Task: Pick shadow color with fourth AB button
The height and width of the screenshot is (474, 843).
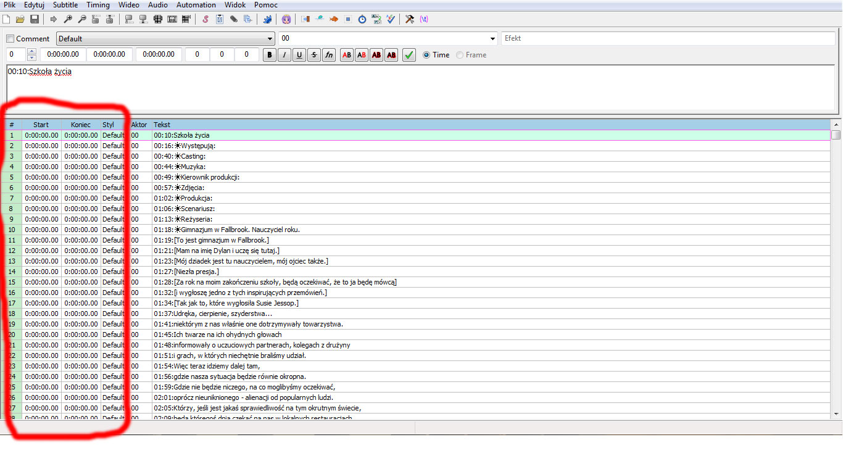Action: pos(391,55)
